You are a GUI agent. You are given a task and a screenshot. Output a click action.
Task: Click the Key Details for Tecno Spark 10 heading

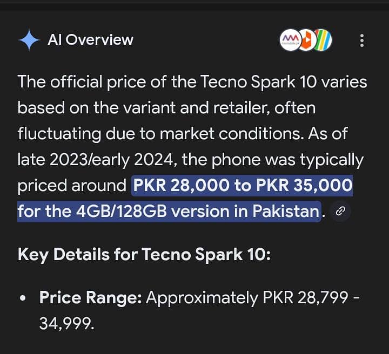(144, 254)
